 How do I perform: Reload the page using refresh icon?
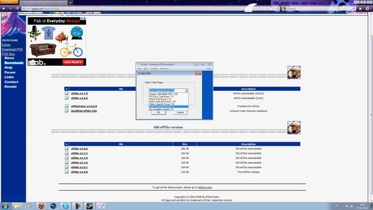tap(277, 9)
